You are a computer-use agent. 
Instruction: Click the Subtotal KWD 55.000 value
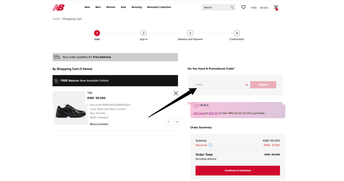tap(271, 141)
